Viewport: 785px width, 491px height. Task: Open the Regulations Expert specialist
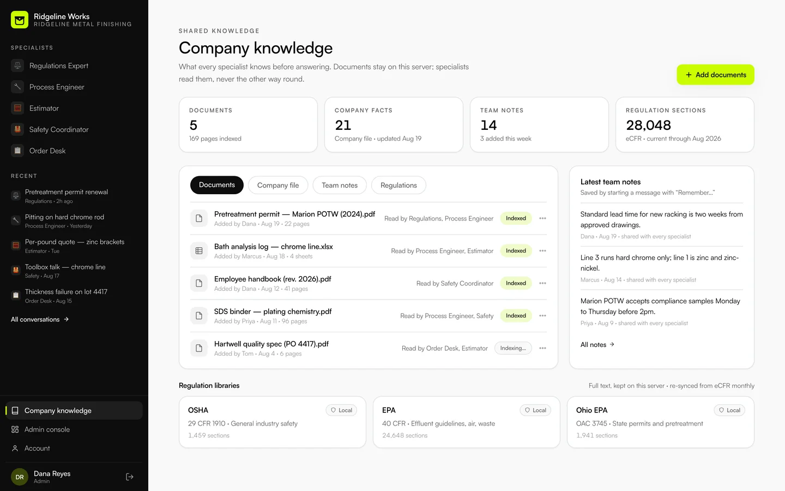[74, 66]
